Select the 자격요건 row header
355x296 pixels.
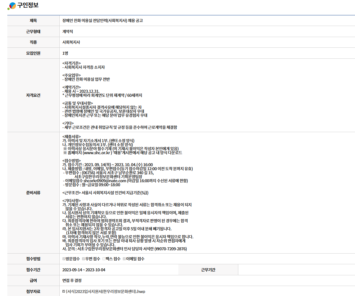click(33, 95)
